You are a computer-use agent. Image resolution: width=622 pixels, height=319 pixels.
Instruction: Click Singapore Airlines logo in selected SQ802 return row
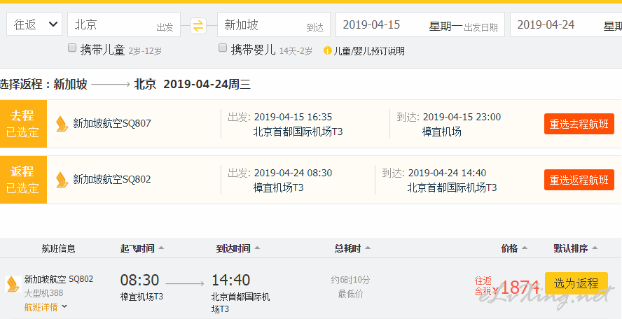tap(62, 180)
